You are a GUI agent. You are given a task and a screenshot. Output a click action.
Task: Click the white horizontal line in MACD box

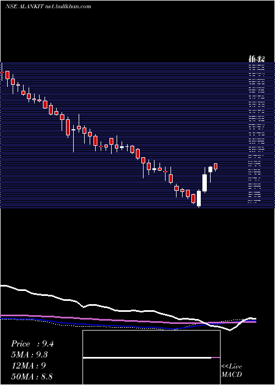click(147, 358)
